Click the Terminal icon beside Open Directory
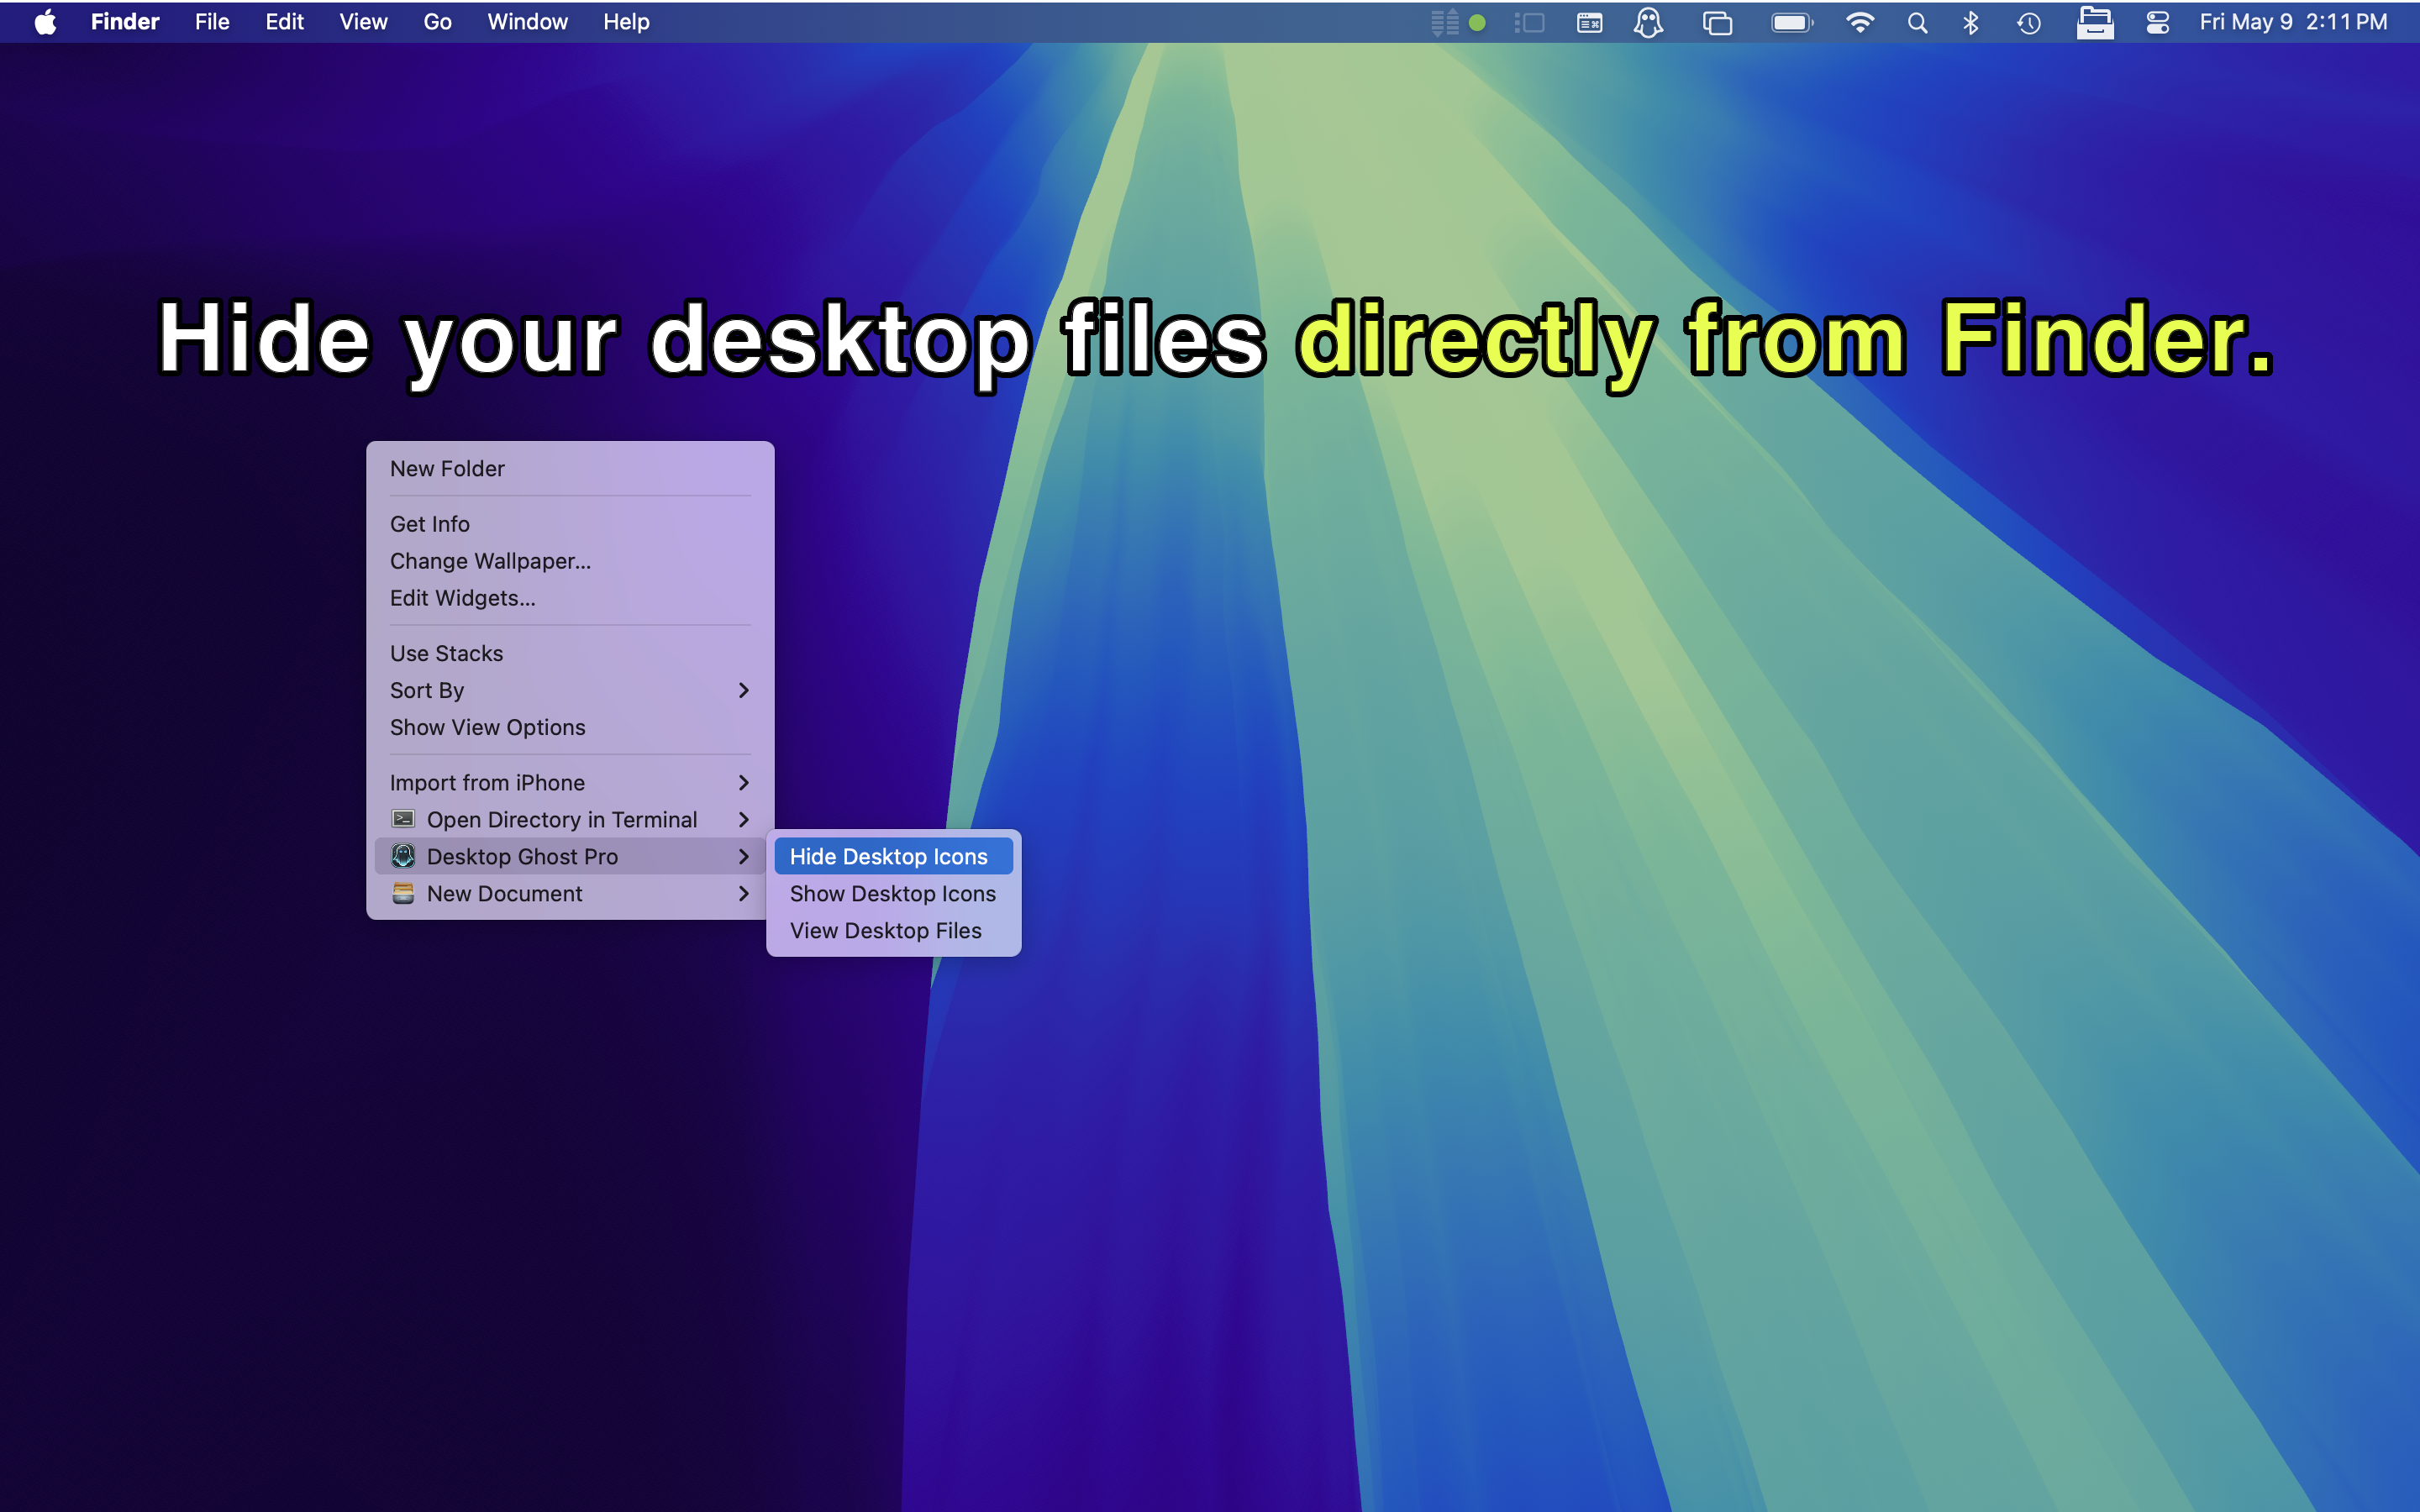The width and height of the screenshot is (2420, 1512). click(403, 819)
